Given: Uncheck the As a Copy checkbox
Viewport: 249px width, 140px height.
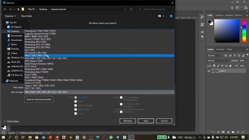Looking at the screenshot, I should [x=75, y=98].
